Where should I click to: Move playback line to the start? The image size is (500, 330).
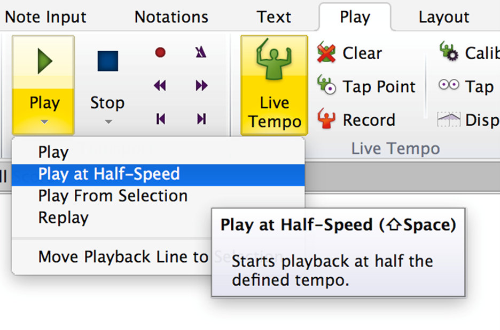click(161, 119)
